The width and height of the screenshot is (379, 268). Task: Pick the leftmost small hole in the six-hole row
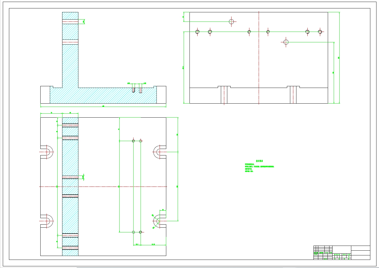click(x=197, y=32)
